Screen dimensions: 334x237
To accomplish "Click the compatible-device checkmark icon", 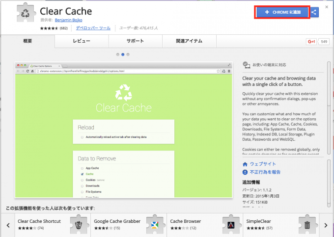I will (x=247, y=65).
